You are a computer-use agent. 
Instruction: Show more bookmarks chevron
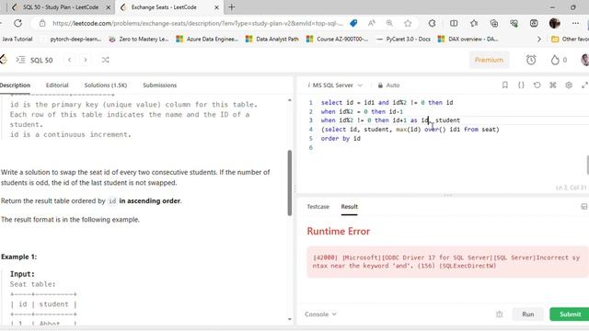(x=539, y=39)
